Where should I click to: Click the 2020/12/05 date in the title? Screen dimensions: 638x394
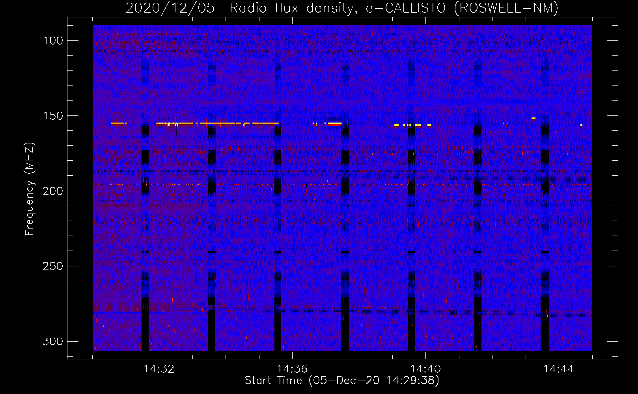(170, 8)
